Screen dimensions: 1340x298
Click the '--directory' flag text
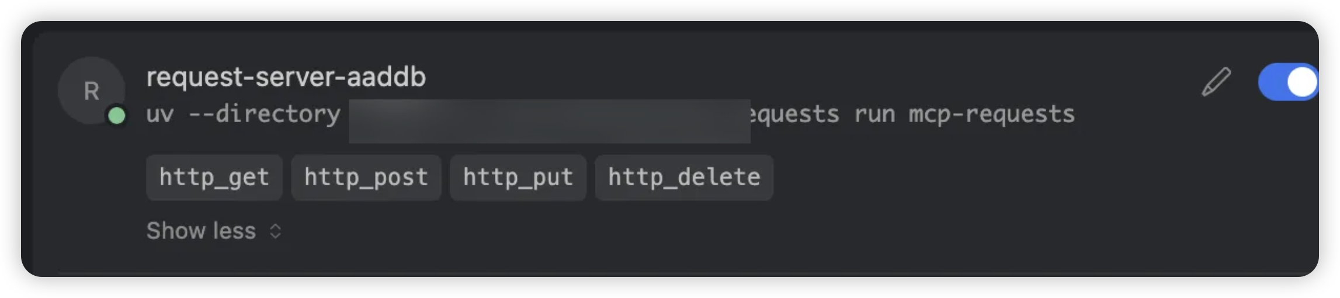pyautogui.click(x=265, y=115)
